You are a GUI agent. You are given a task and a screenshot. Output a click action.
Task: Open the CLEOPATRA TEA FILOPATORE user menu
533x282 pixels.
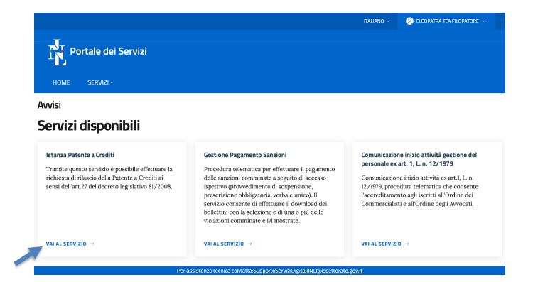[446, 21]
